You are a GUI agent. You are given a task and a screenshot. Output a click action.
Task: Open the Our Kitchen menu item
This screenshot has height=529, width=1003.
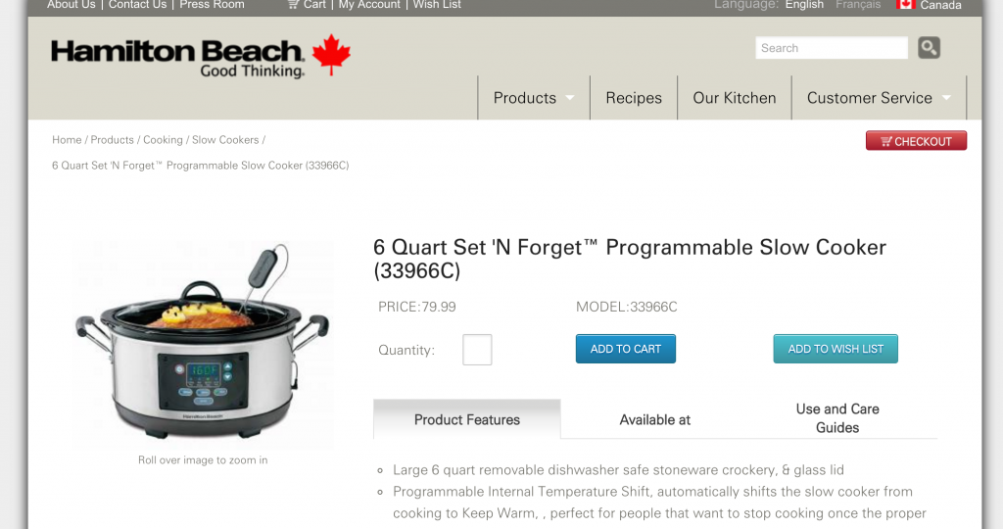pos(735,98)
